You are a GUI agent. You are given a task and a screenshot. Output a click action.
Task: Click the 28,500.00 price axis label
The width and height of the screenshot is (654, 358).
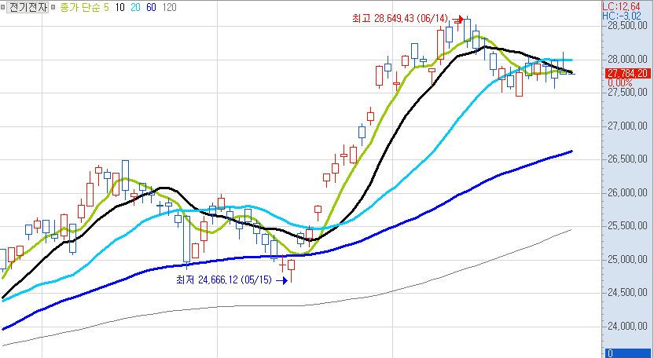point(628,26)
